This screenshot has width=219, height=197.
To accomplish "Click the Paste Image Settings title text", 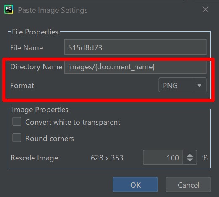I will point(53,10).
